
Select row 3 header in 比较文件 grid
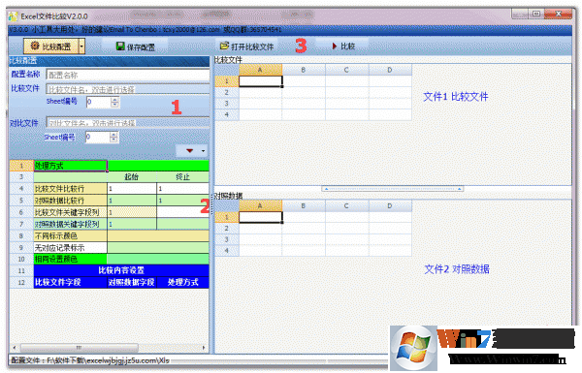[x=227, y=104]
